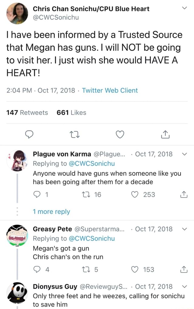Like the main tweet with heart icon
Viewport: 194px width, 309px height.
[120, 135]
